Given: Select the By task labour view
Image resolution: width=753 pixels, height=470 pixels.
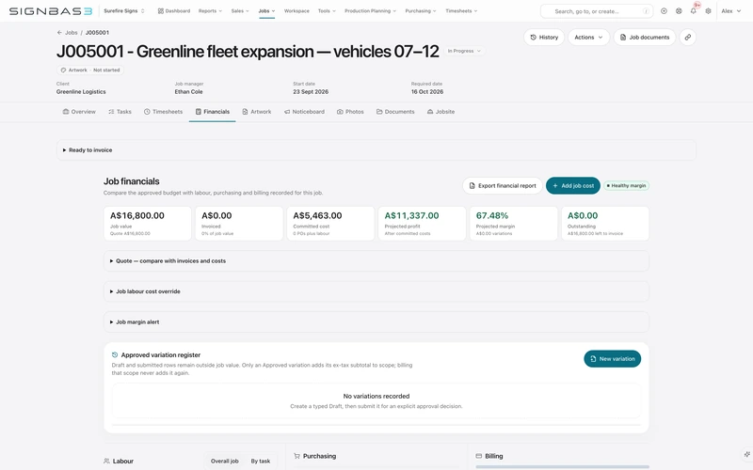Looking at the screenshot, I should click(261, 462).
